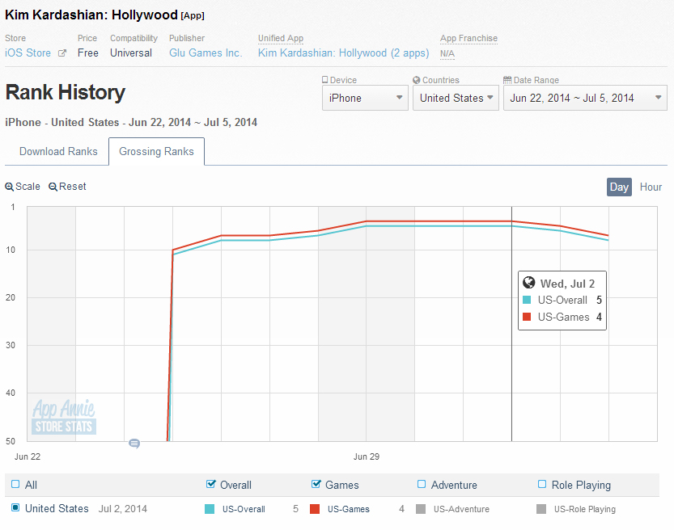The height and width of the screenshot is (530, 674).
Task: Switch to the Download Ranks tab
Action: click(58, 152)
